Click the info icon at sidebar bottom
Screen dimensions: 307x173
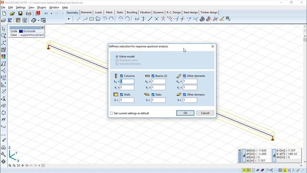[3, 161]
